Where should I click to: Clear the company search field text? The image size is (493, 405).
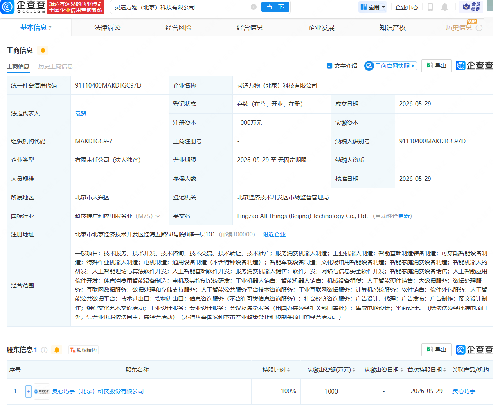pos(254,7)
